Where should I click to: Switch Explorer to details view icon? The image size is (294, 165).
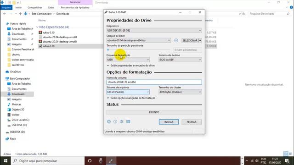point(286,154)
